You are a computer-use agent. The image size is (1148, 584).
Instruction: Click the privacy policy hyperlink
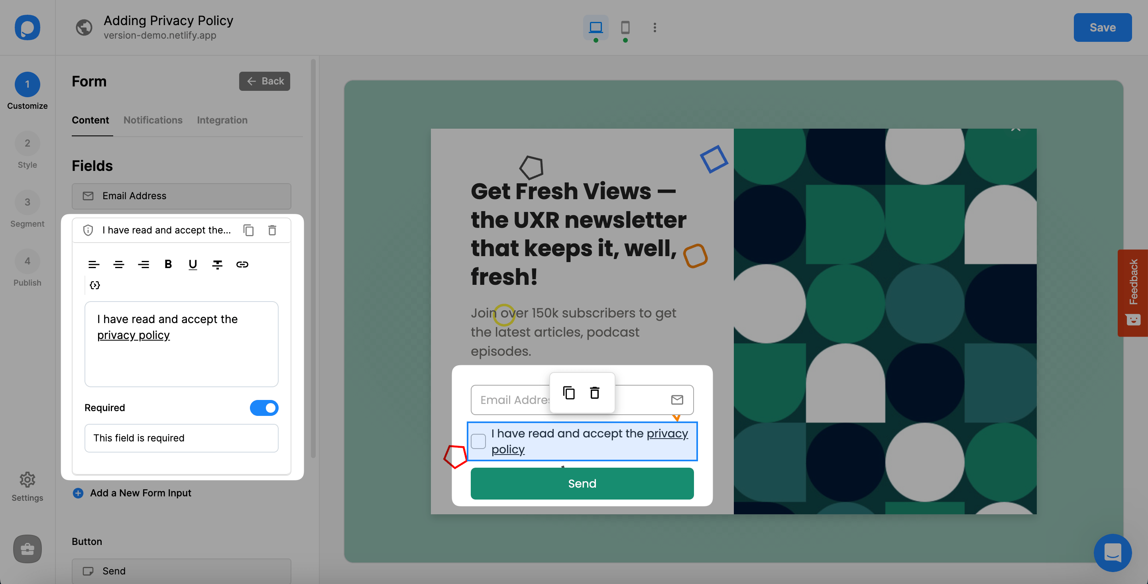tap(134, 335)
